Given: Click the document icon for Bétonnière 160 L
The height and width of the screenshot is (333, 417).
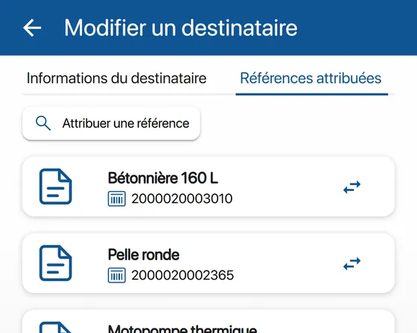Looking at the screenshot, I should click(x=56, y=187).
